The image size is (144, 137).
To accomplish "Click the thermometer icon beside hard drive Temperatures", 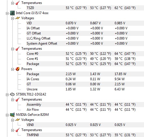I will coord(18,99).
